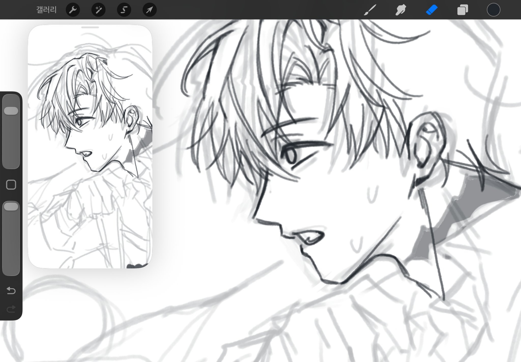Open the Layers panel

coord(463,10)
